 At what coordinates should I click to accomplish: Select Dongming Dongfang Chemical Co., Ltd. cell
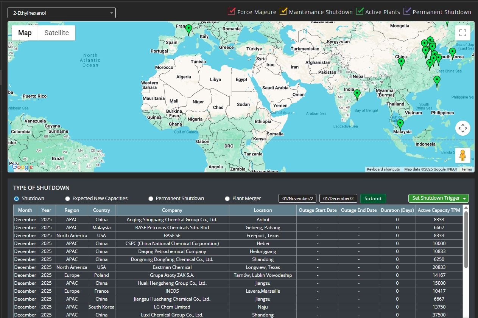172,259
